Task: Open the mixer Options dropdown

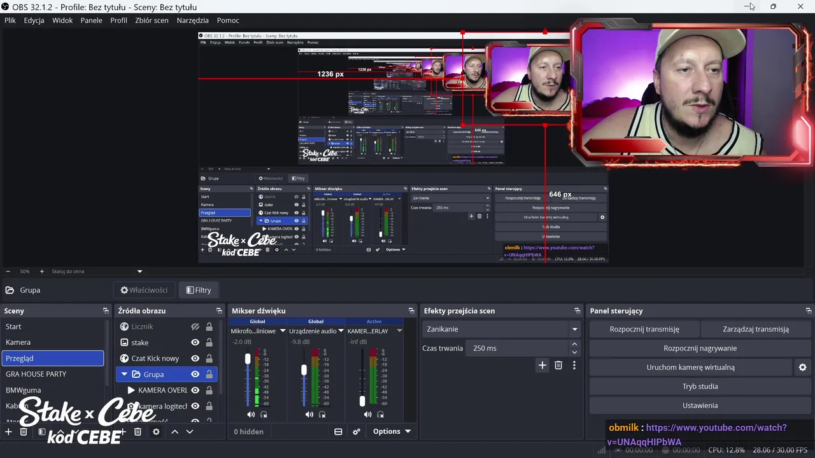Action: pos(392,431)
